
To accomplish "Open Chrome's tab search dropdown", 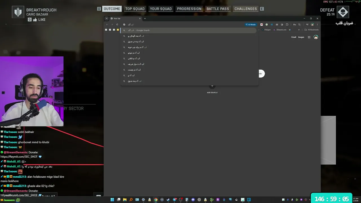I will (107, 19).
